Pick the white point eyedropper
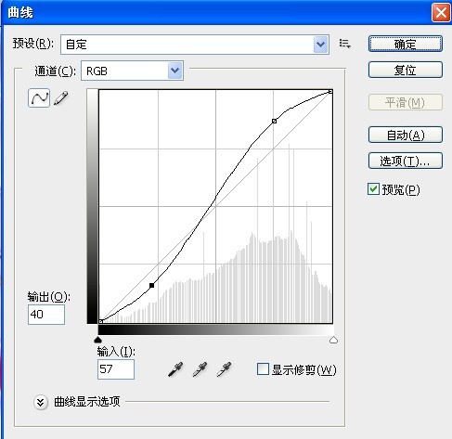 pos(224,369)
